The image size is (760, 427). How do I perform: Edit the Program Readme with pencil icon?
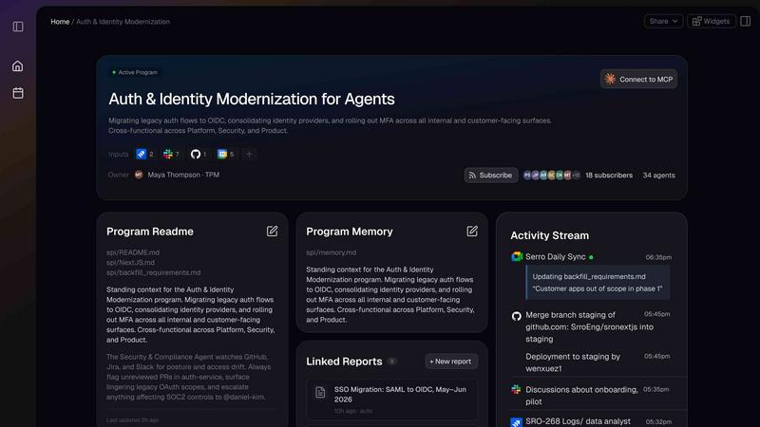[272, 232]
